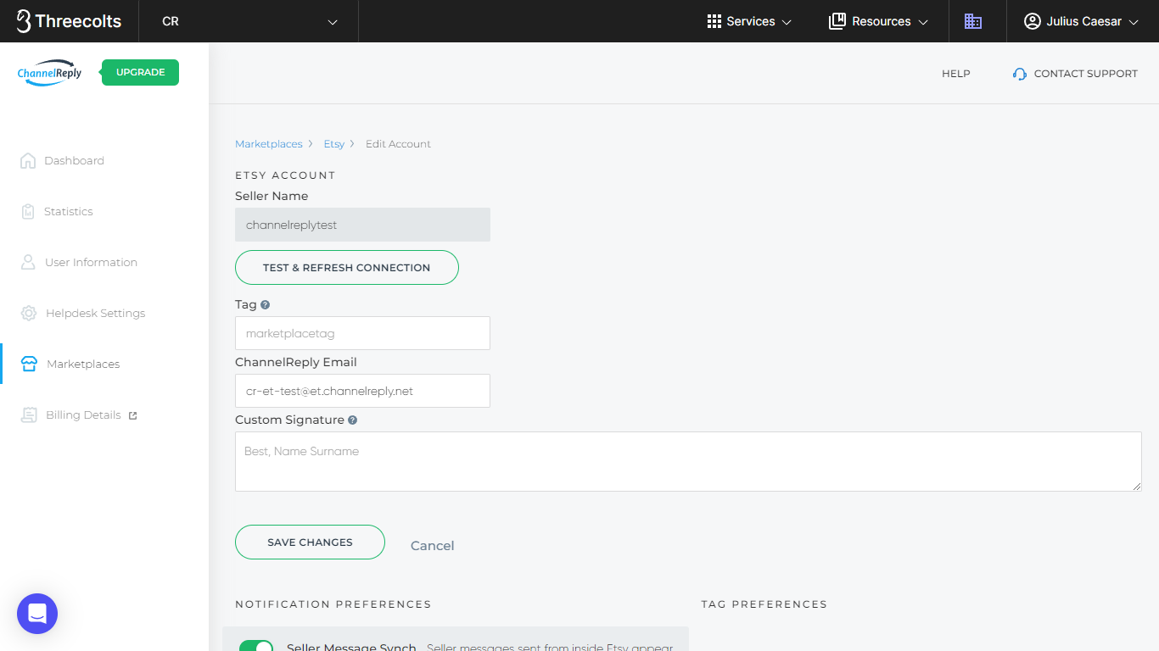Click the Edit Account breadcrumb text

(398, 144)
